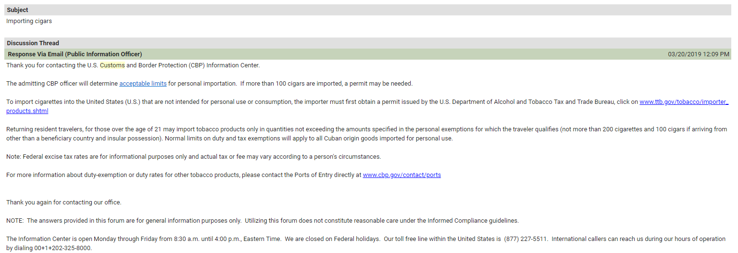
Task: Click the 'Response Via Email (Public Information Officer)' heading
Action: coord(75,54)
